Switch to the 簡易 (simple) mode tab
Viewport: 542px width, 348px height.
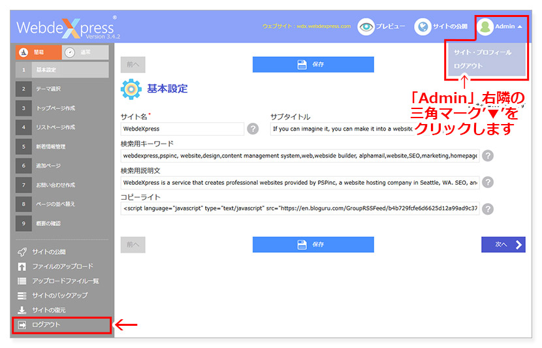point(39,52)
